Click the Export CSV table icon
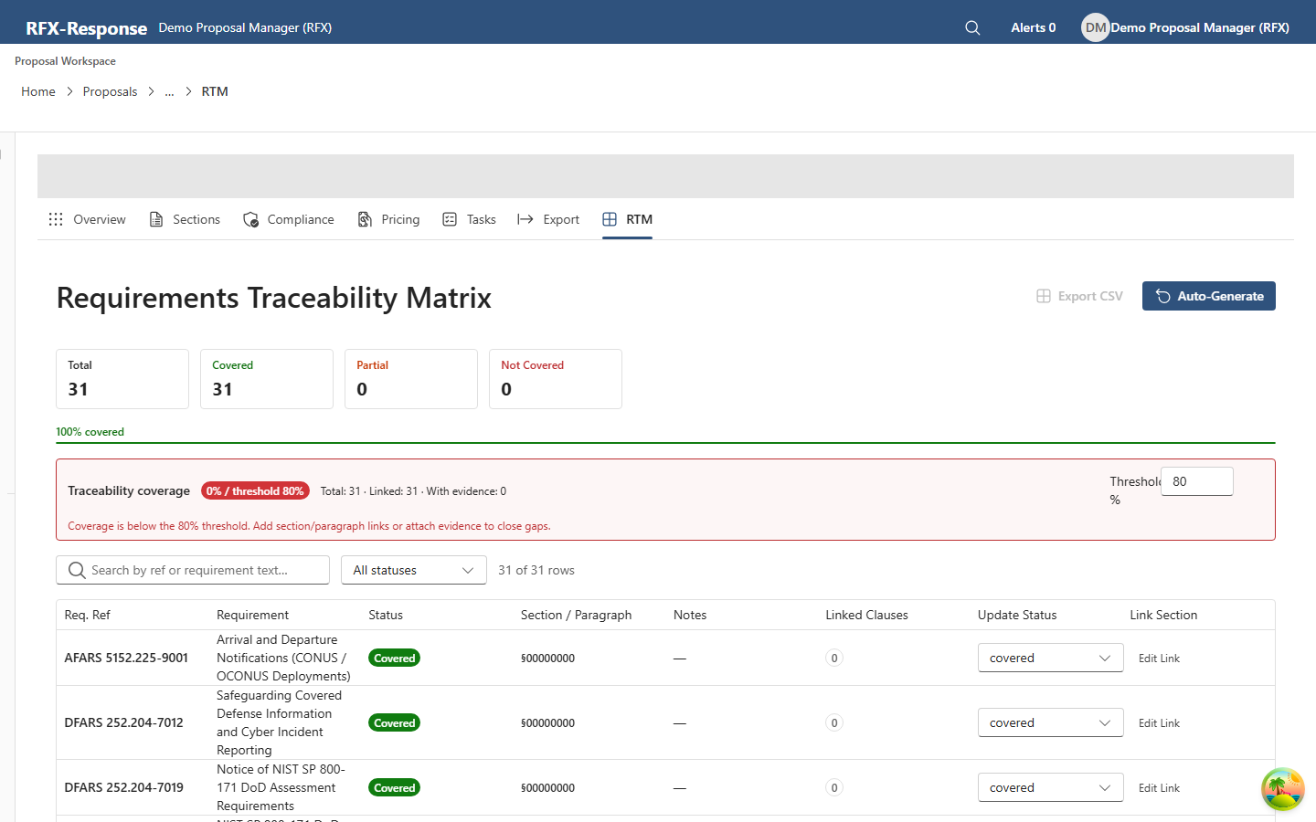 click(x=1044, y=296)
